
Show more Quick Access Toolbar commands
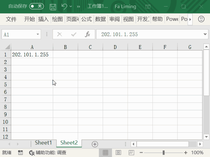78,7
